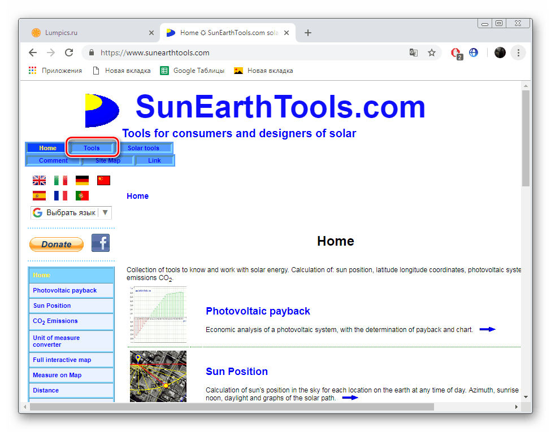Click the vertical scrollbar thumb

(x=526, y=138)
